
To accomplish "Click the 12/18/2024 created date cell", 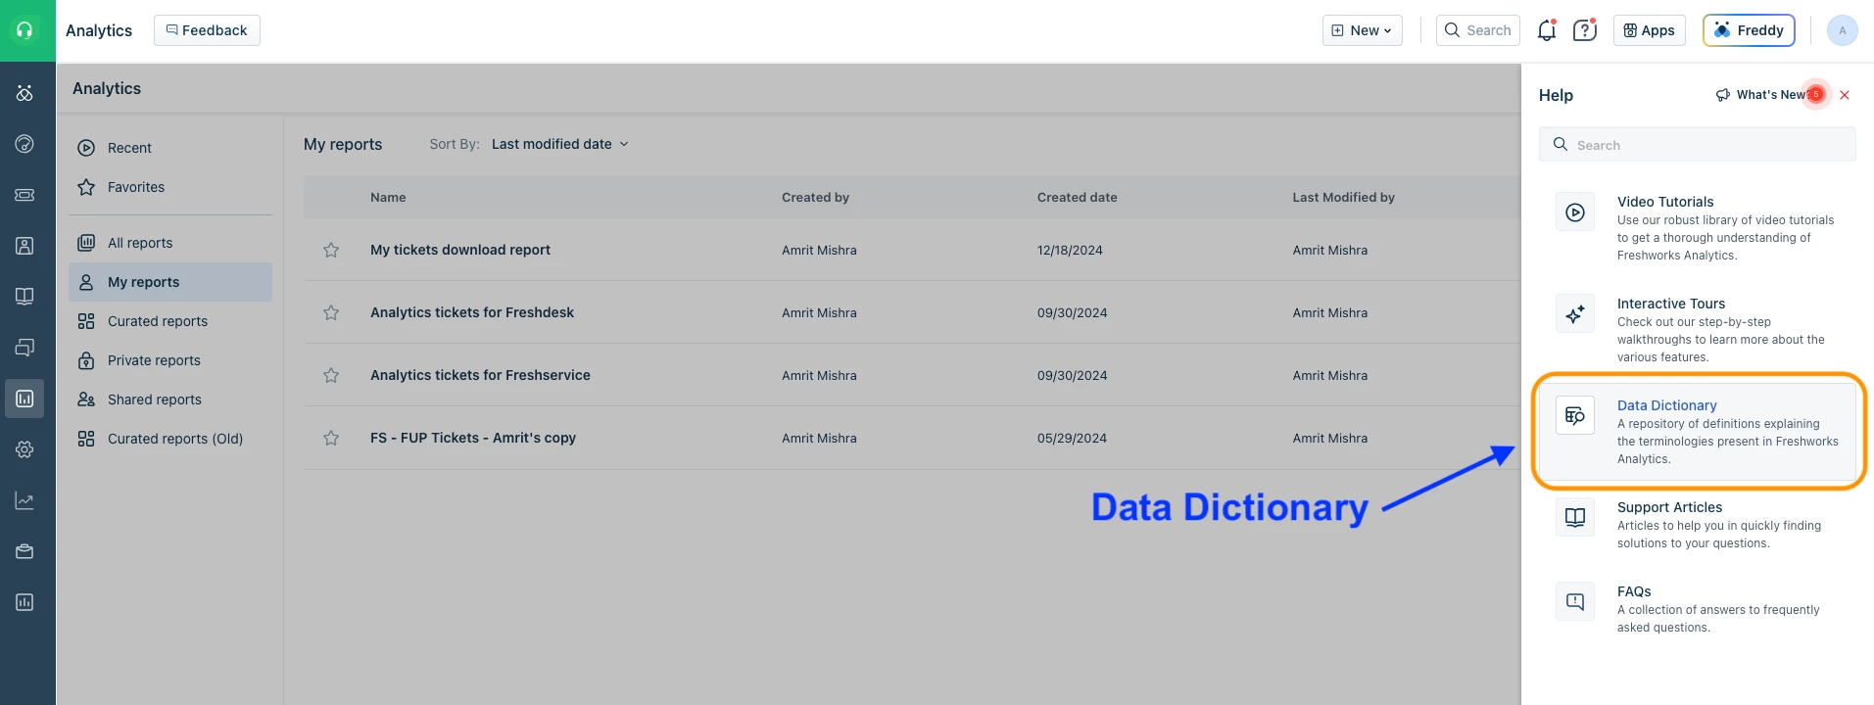I will pos(1070,250).
